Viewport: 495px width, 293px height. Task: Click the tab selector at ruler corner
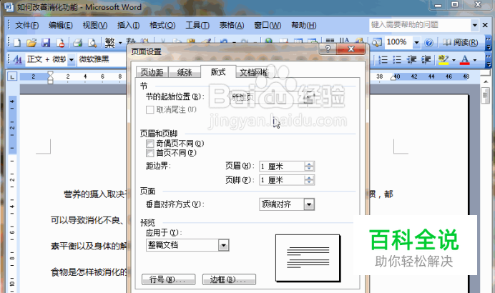12,76
